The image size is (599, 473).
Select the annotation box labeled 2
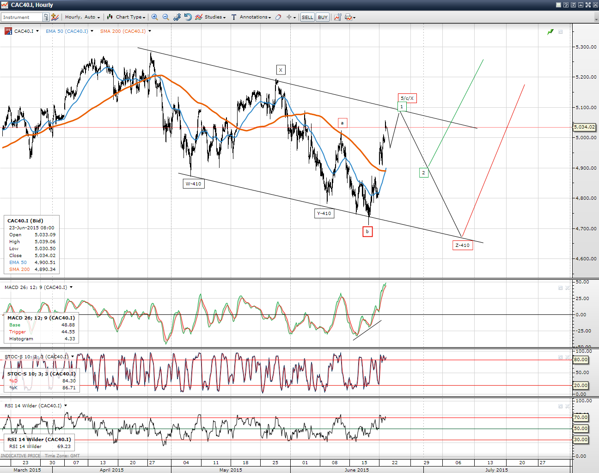(423, 172)
